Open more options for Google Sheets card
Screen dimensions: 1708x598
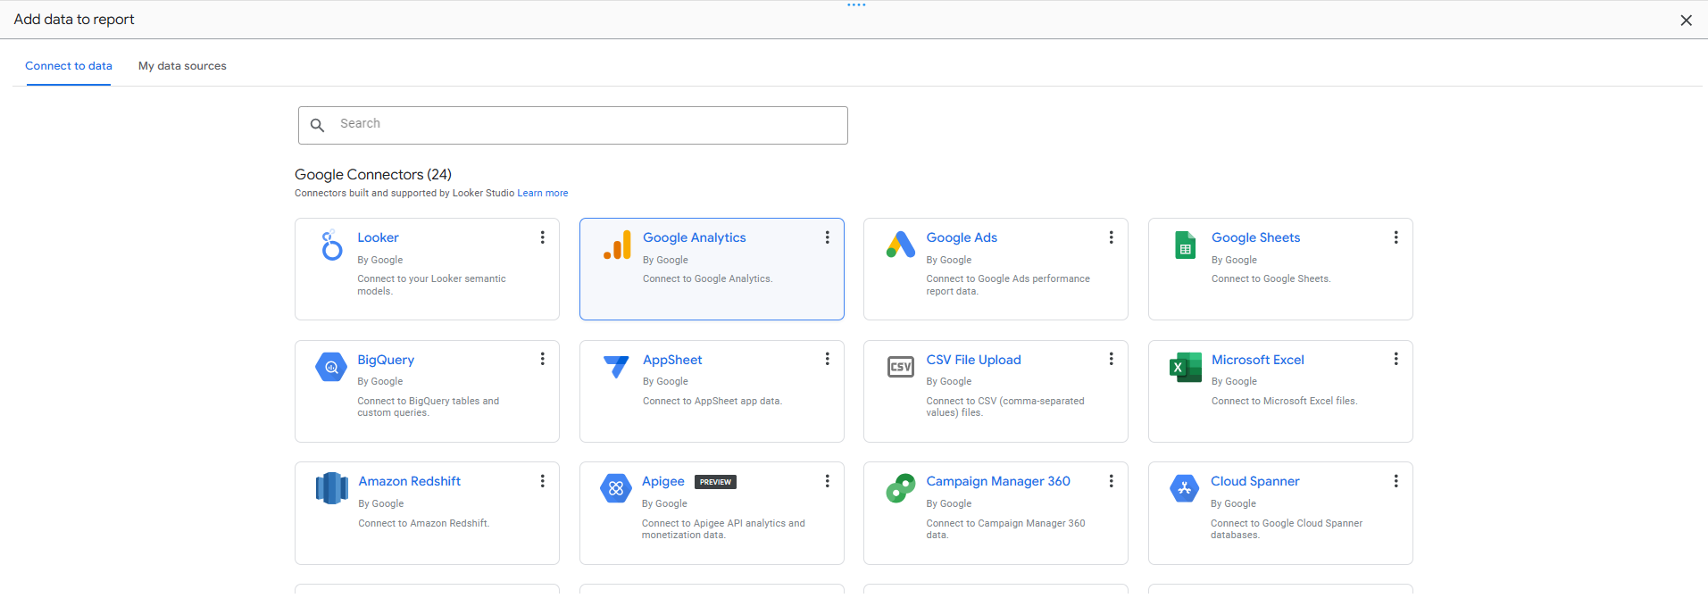click(x=1396, y=237)
